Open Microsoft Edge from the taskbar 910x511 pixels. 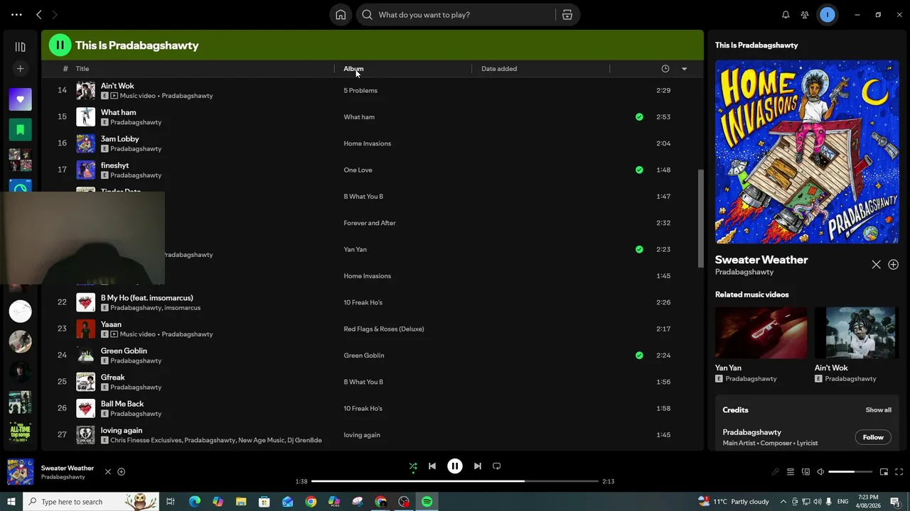[194, 502]
